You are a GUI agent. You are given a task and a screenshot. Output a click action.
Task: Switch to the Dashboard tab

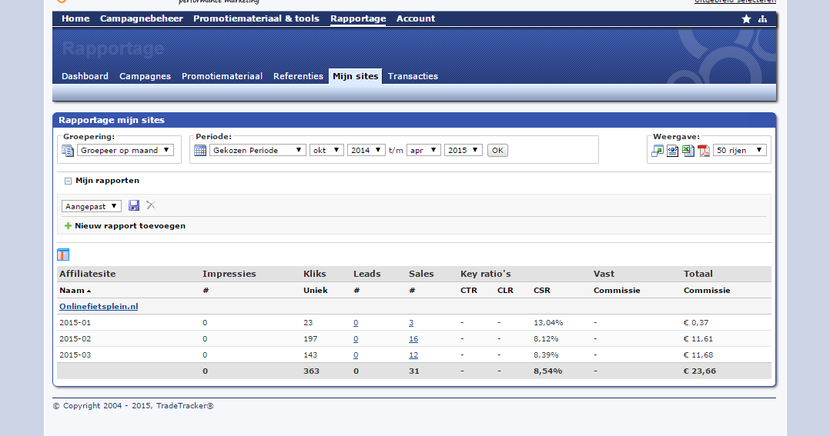pyautogui.click(x=85, y=76)
